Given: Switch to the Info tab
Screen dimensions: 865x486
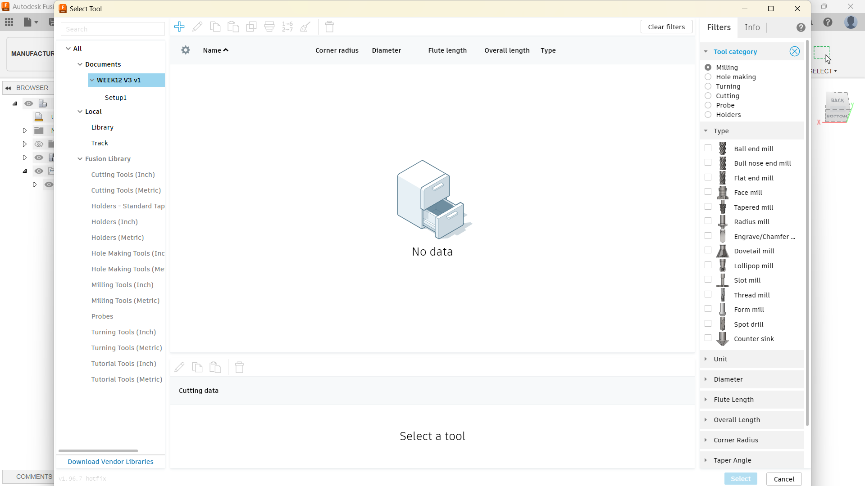Looking at the screenshot, I should 752,27.
